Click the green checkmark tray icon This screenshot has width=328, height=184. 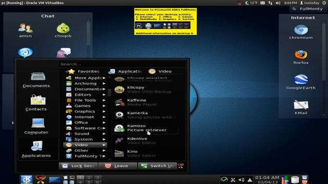click(x=224, y=179)
